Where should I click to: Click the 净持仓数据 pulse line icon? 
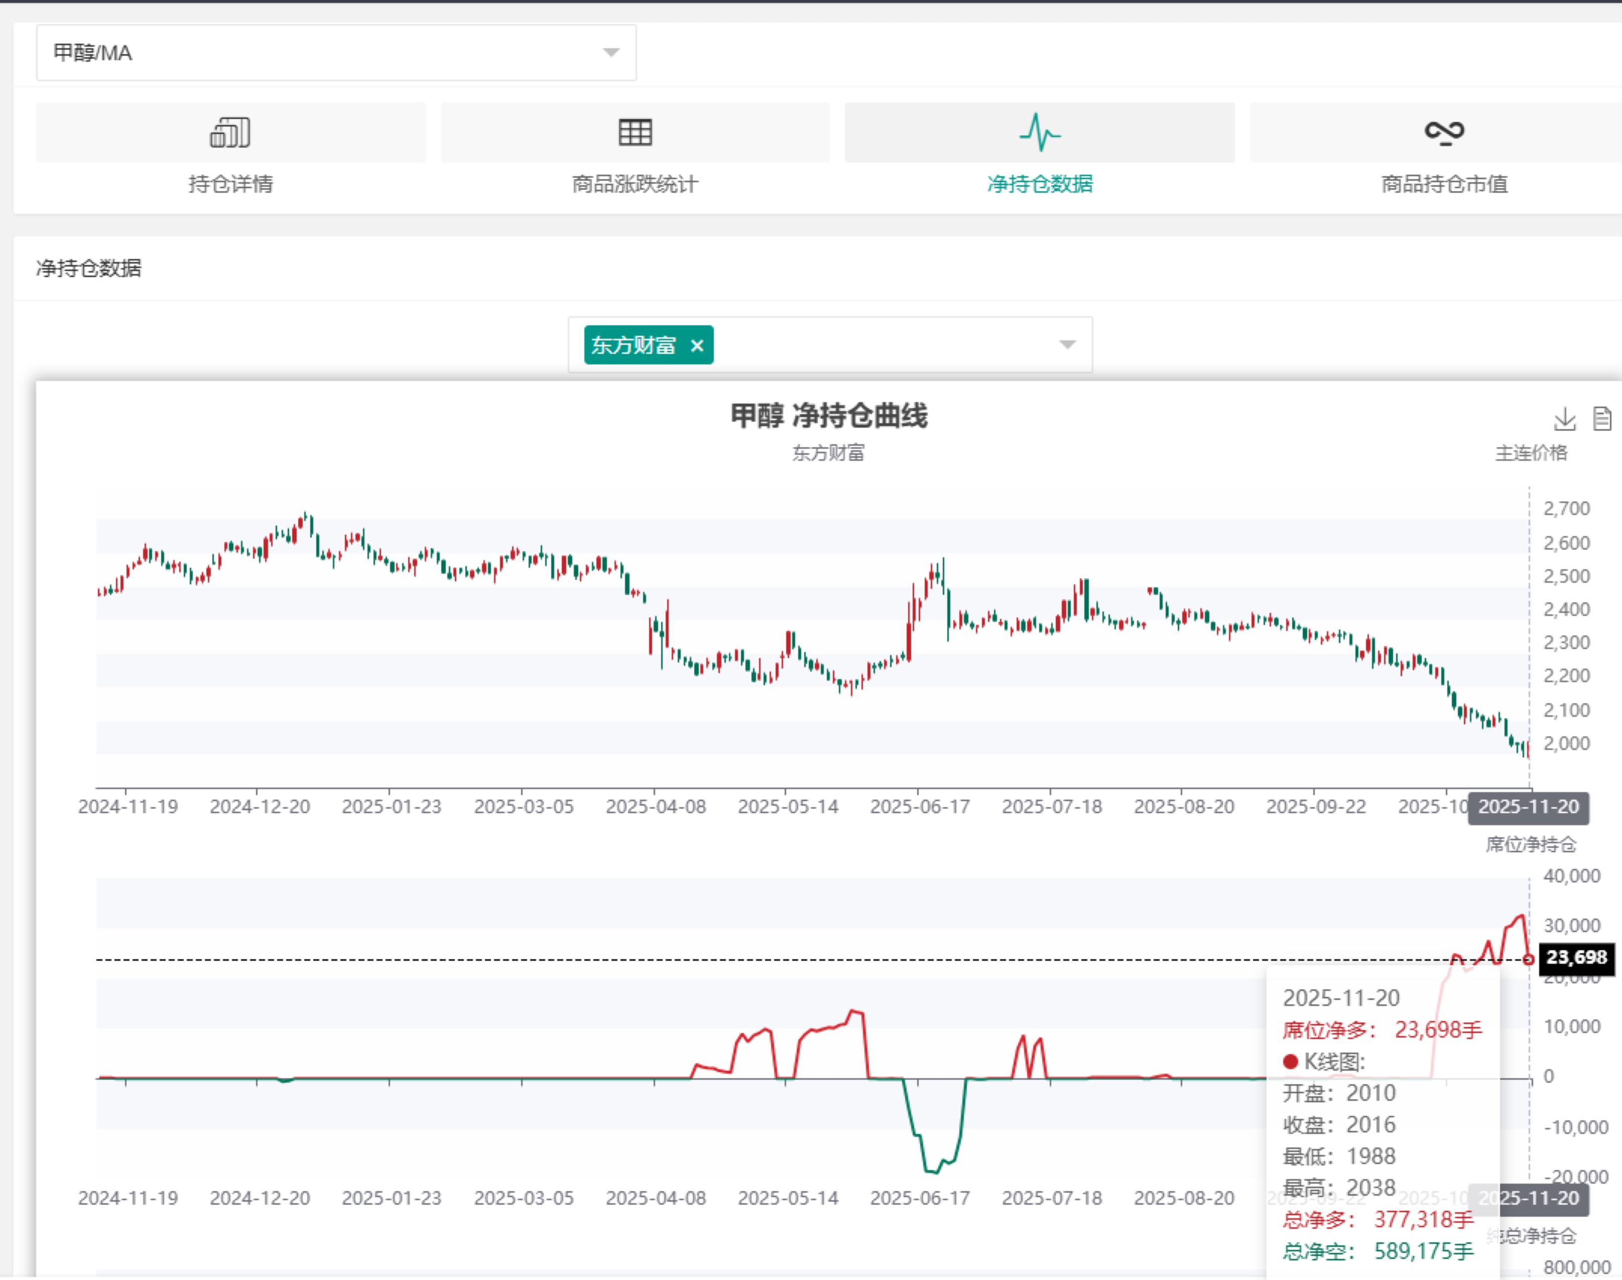pos(1040,133)
